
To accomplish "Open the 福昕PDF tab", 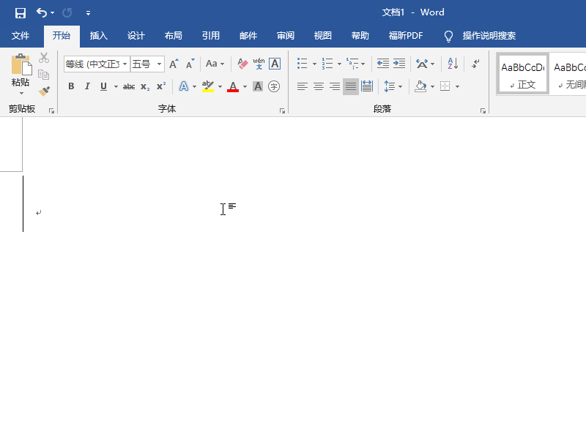I will 406,36.
